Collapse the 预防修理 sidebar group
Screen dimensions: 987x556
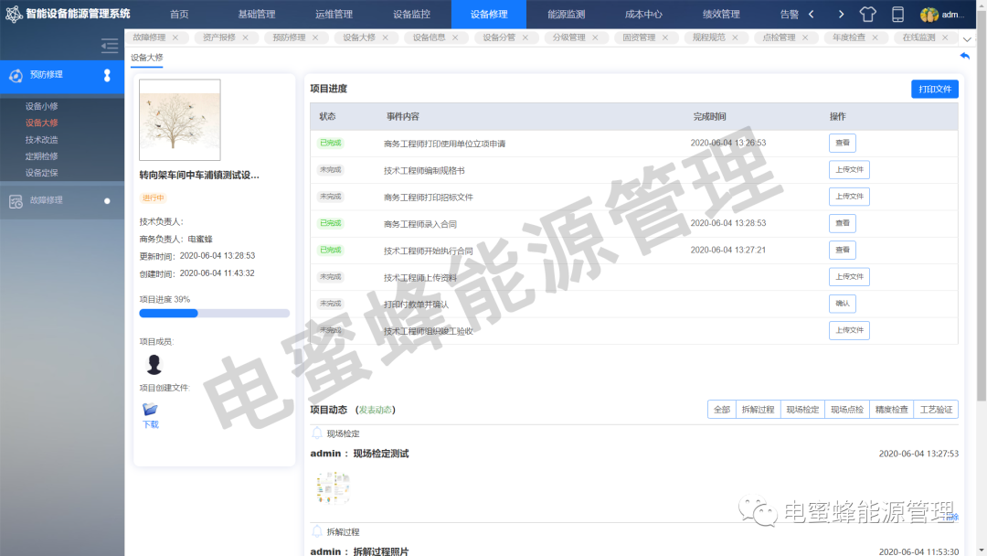point(107,76)
